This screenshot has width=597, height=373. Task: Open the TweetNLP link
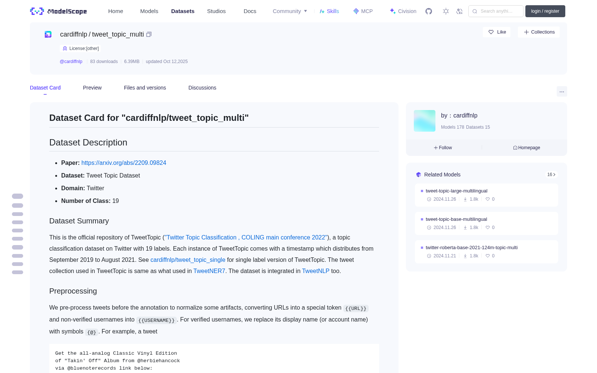316,271
